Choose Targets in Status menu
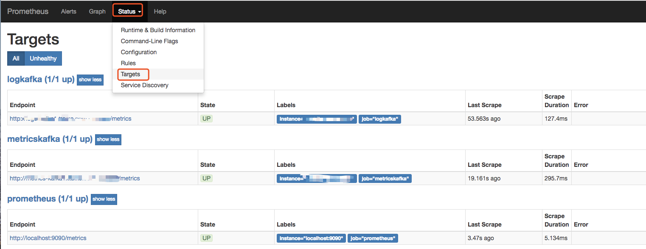Image resolution: width=646 pixels, height=249 pixels. pos(158,74)
